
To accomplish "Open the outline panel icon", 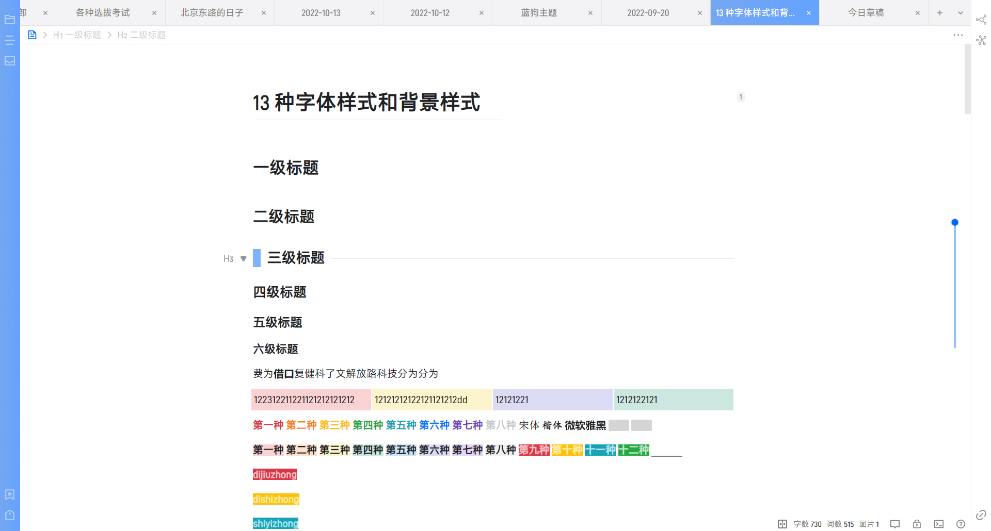I will 10,40.
